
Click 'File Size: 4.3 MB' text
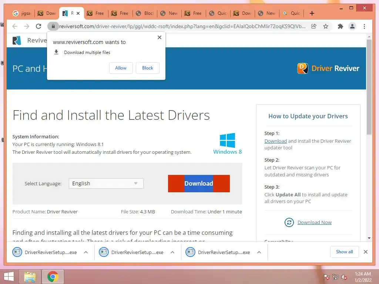(x=138, y=212)
